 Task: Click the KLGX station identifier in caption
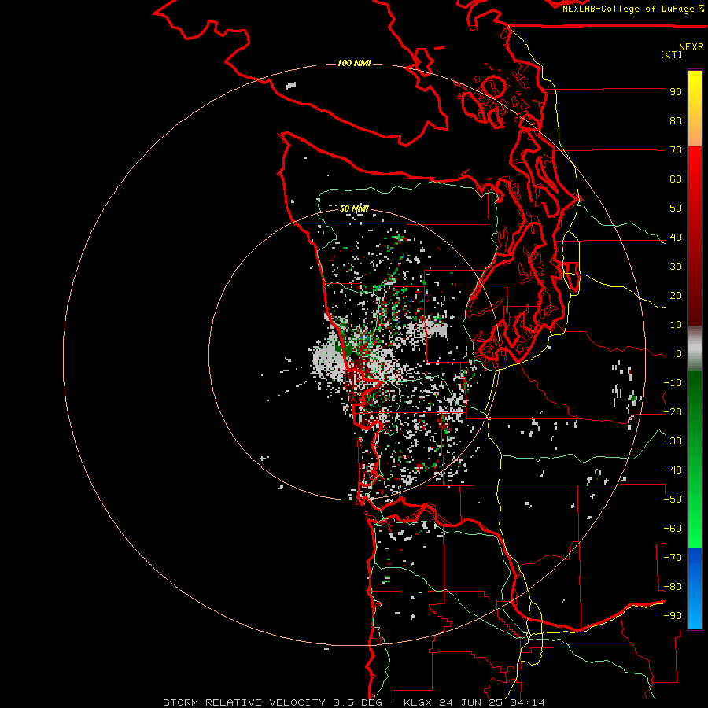(419, 702)
